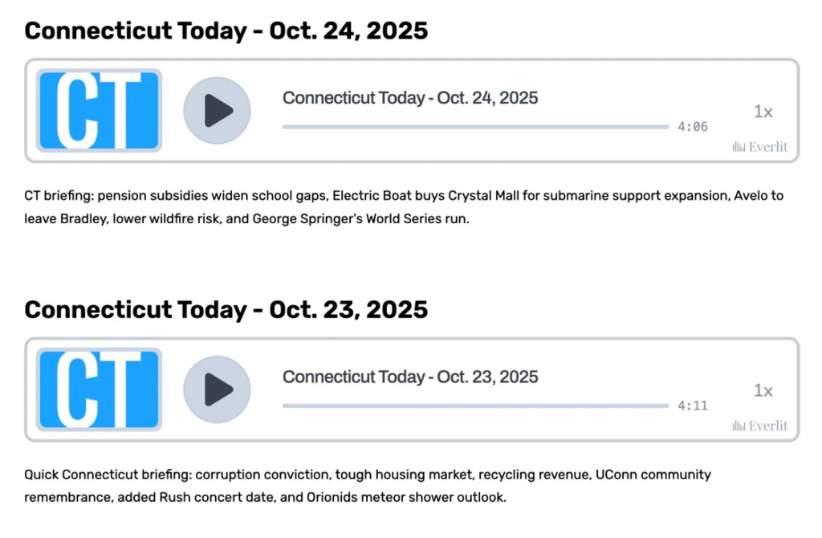
Task: Click the Oct. 23 track title in player
Action: click(x=410, y=377)
